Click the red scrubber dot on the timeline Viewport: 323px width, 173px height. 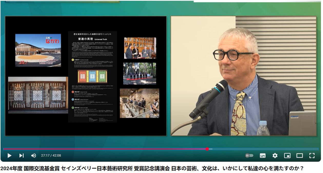point(207,149)
